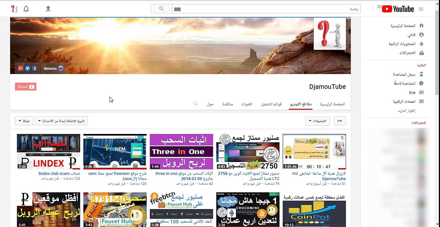Click the red اشتراك subscribe button
Image resolution: width=440 pixels, height=227 pixels.
click(x=26, y=87)
